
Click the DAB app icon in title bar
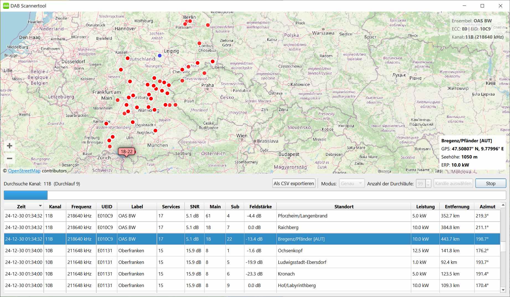pyautogui.click(x=6, y=6)
